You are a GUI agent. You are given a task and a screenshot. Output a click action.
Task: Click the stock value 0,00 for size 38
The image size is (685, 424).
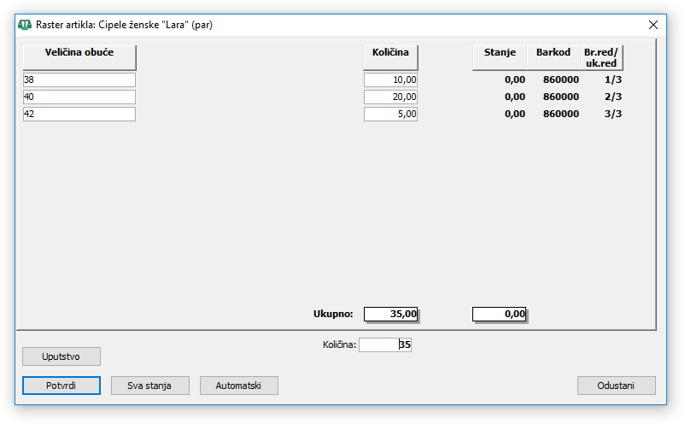(x=515, y=79)
